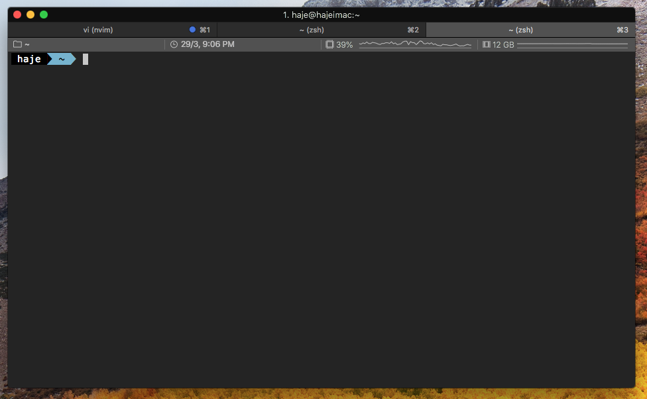Click the terminal cursor block

tap(86, 60)
